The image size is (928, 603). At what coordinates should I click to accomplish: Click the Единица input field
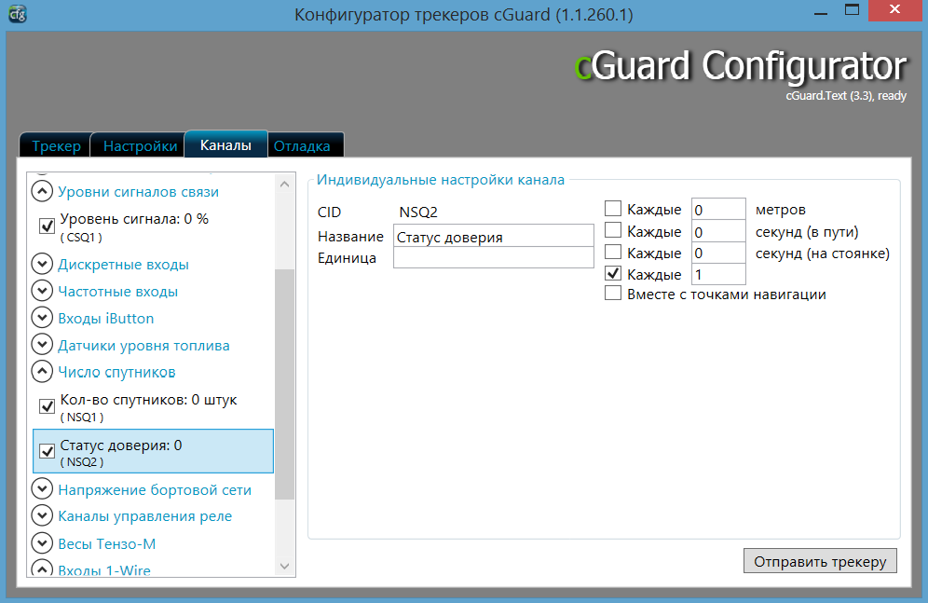click(494, 258)
